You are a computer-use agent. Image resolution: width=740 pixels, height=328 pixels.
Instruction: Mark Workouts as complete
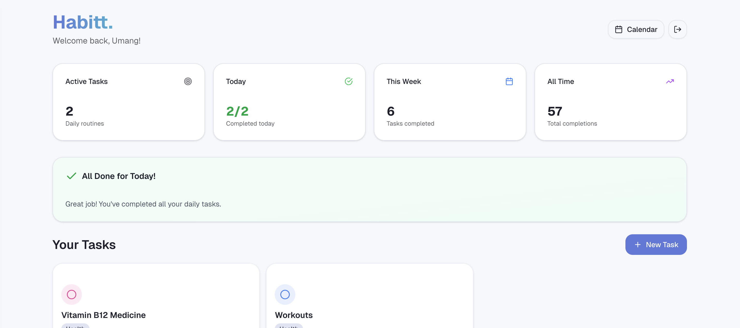tap(285, 294)
